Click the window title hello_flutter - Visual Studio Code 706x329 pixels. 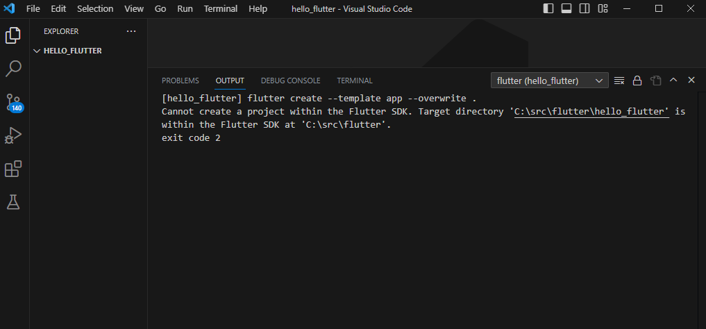(352, 8)
